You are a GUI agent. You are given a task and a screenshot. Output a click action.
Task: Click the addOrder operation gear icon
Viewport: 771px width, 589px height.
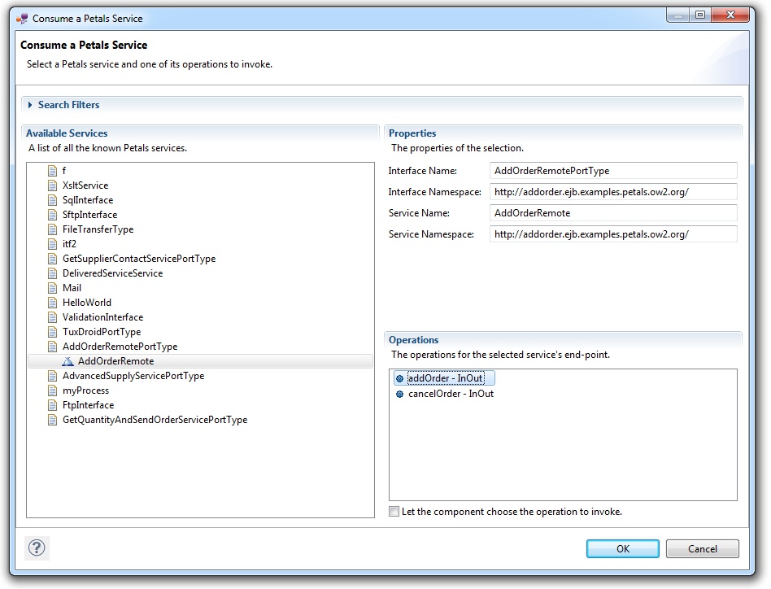(x=399, y=379)
